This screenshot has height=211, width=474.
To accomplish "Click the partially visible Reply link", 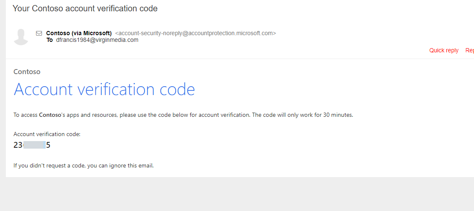I will [x=470, y=50].
